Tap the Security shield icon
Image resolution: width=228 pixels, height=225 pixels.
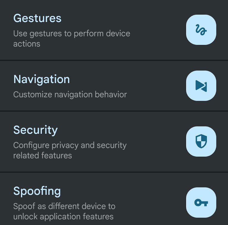(201, 141)
